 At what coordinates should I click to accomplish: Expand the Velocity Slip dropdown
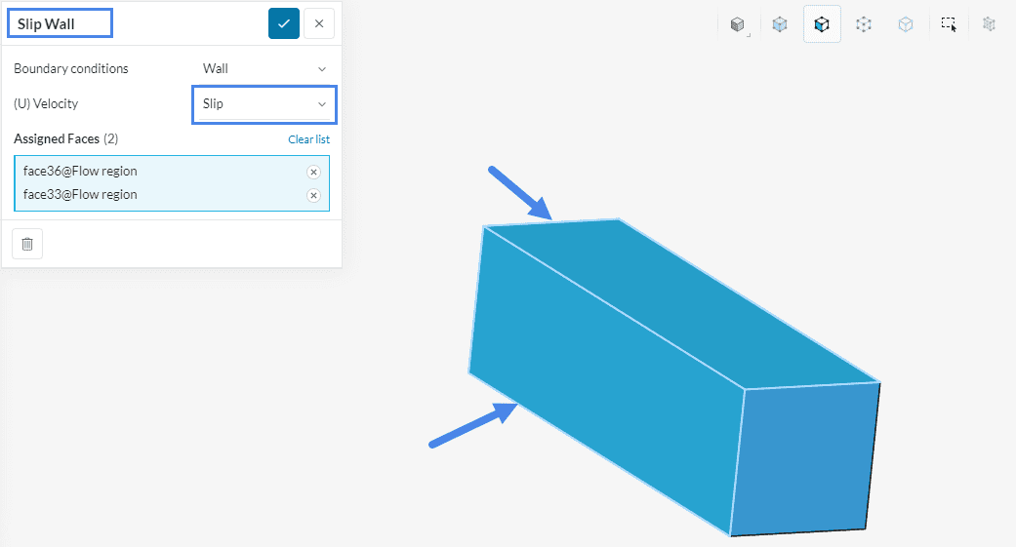(264, 104)
